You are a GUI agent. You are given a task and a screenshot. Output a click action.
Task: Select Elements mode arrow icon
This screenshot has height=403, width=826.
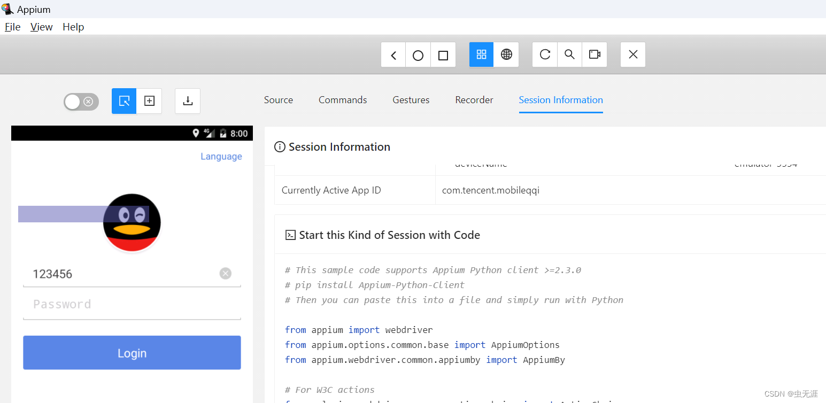point(124,101)
